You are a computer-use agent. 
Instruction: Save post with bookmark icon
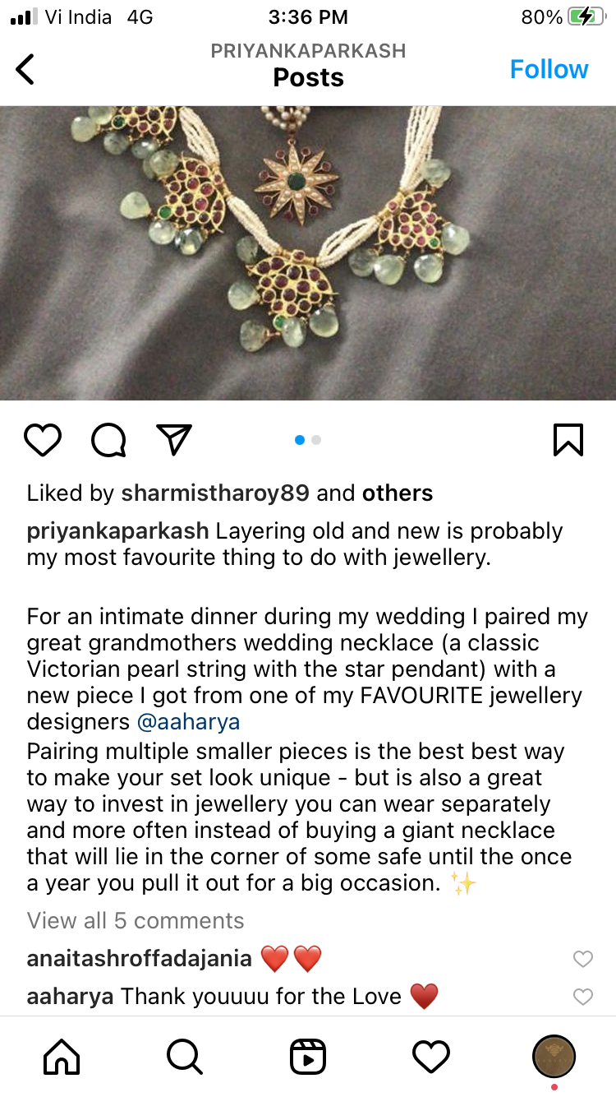tap(568, 440)
